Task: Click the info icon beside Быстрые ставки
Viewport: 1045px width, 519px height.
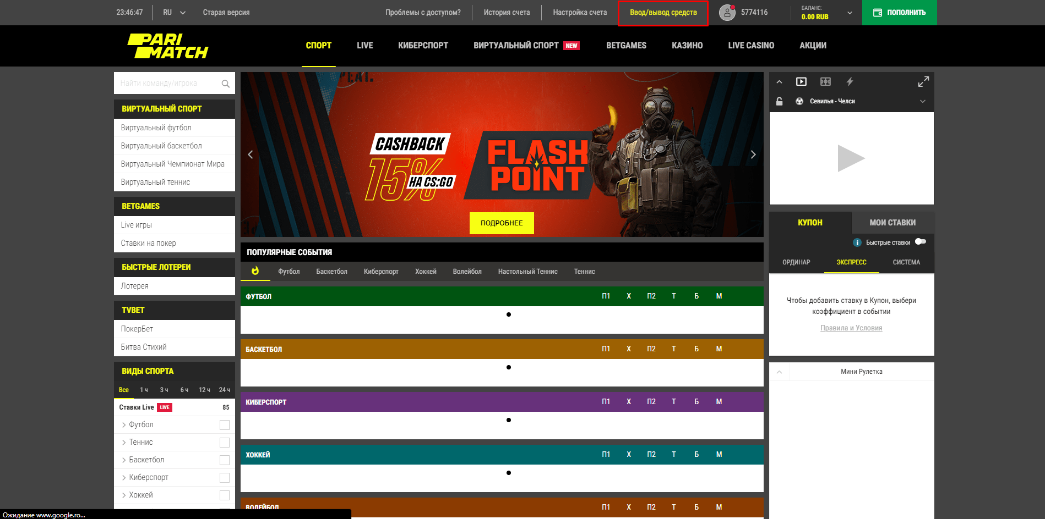Action: (857, 242)
